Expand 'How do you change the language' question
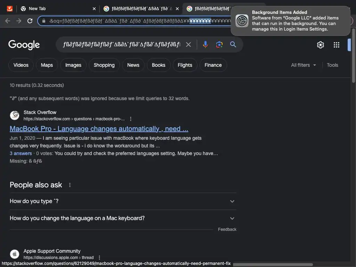 point(123,218)
